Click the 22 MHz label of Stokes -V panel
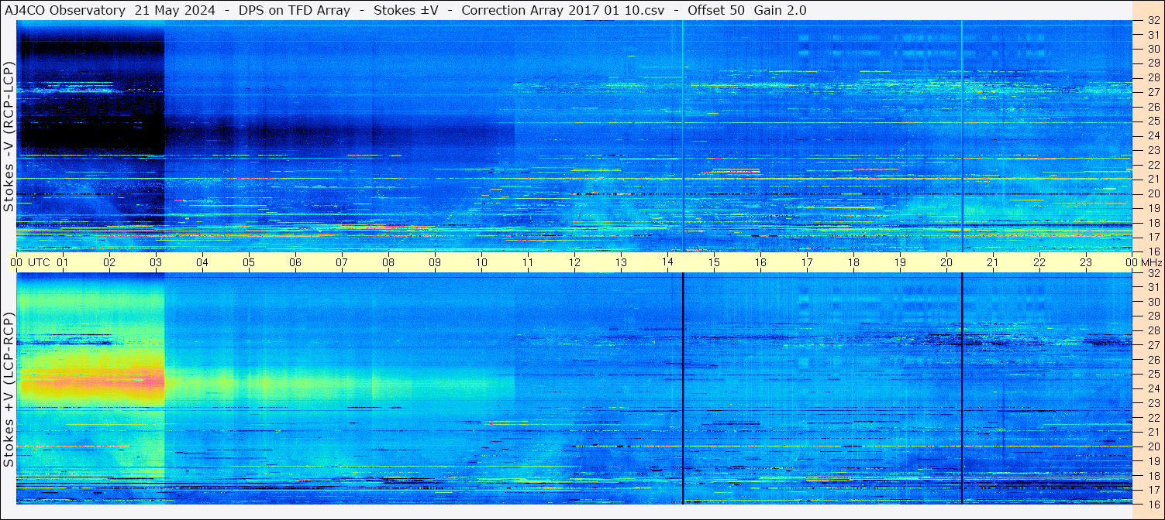This screenshot has width=1165, height=520. (1153, 165)
